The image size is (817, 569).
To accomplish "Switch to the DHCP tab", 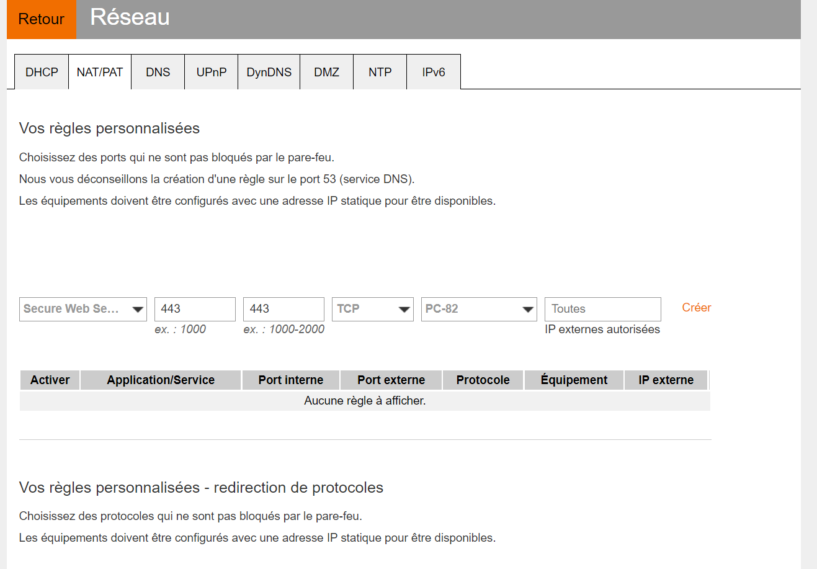I will (42, 72).
